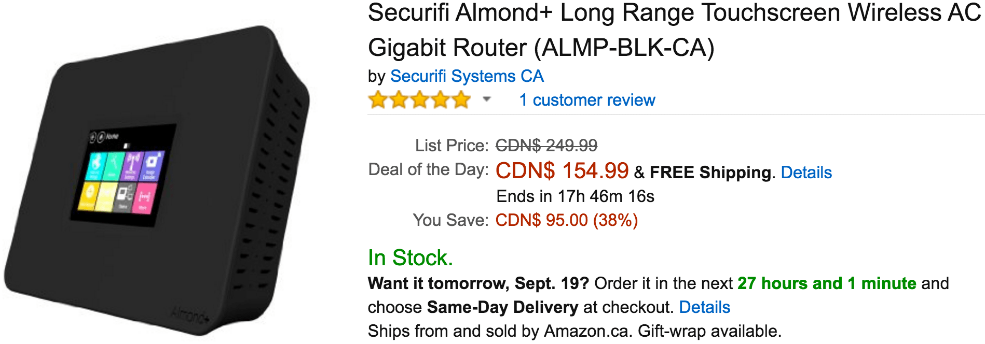This screenshot has width=985, height=344.
Task: Select the purple wireless antenna tile
Action: click(132, 166)
